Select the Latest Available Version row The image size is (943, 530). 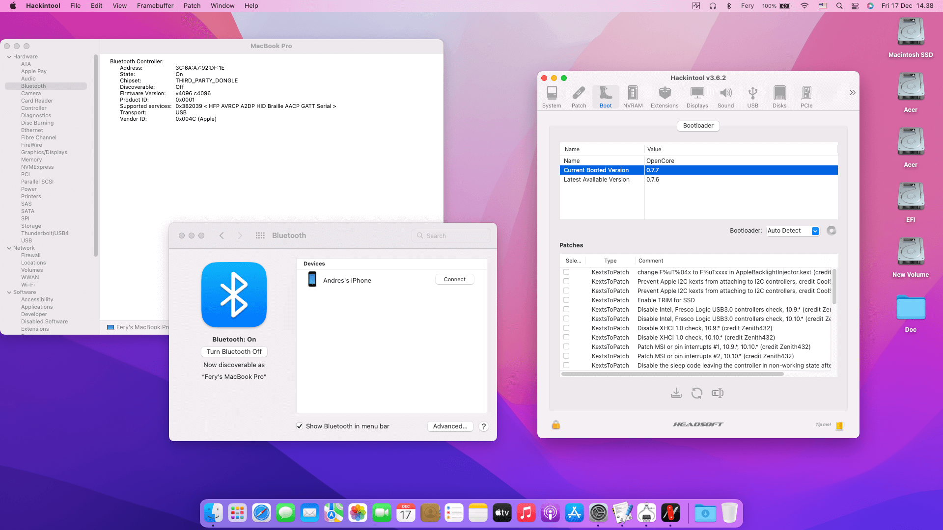[x=698, y=180]
